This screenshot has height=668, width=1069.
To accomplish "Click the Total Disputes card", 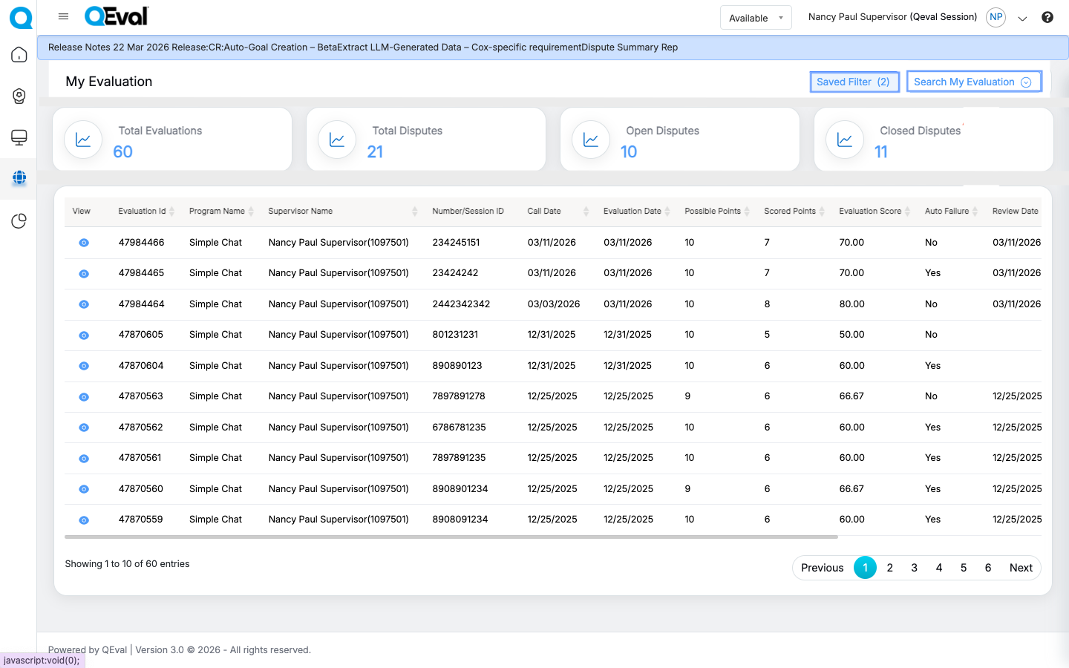I will pyautogui.click(x=425, y=140).
